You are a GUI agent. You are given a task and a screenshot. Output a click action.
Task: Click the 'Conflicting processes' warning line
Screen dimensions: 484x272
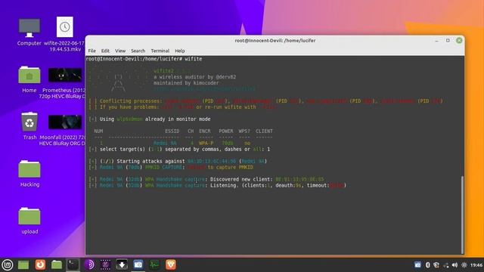point(265,100)
